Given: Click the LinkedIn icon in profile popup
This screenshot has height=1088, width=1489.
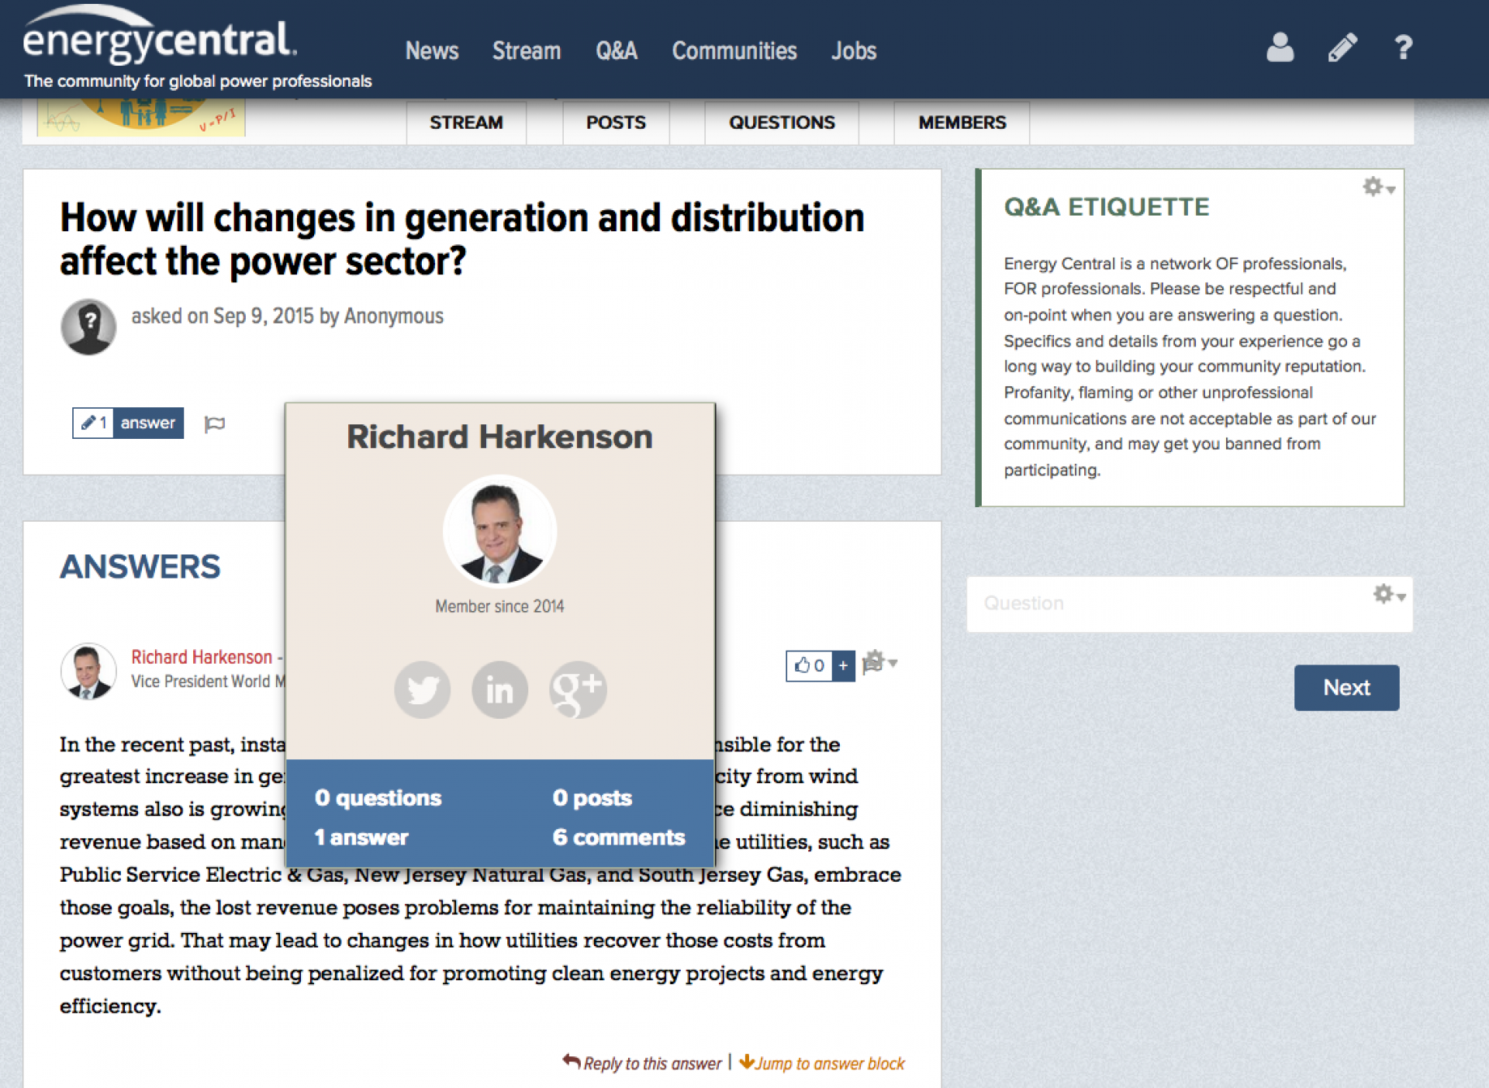Looking at the screenshot, I should point(500,689).
